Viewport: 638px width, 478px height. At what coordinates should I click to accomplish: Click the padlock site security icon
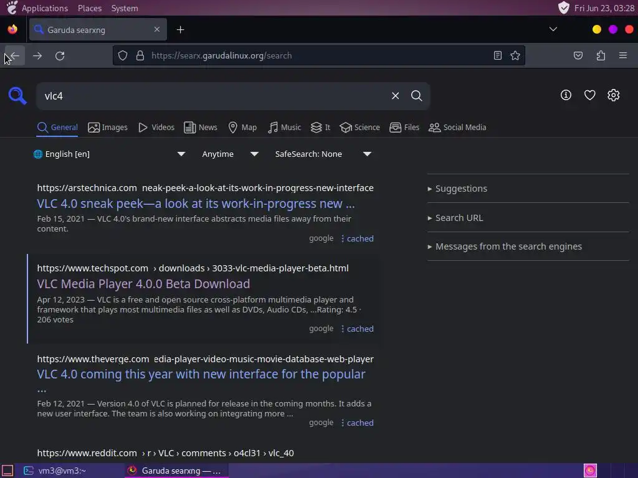point(140,55)
